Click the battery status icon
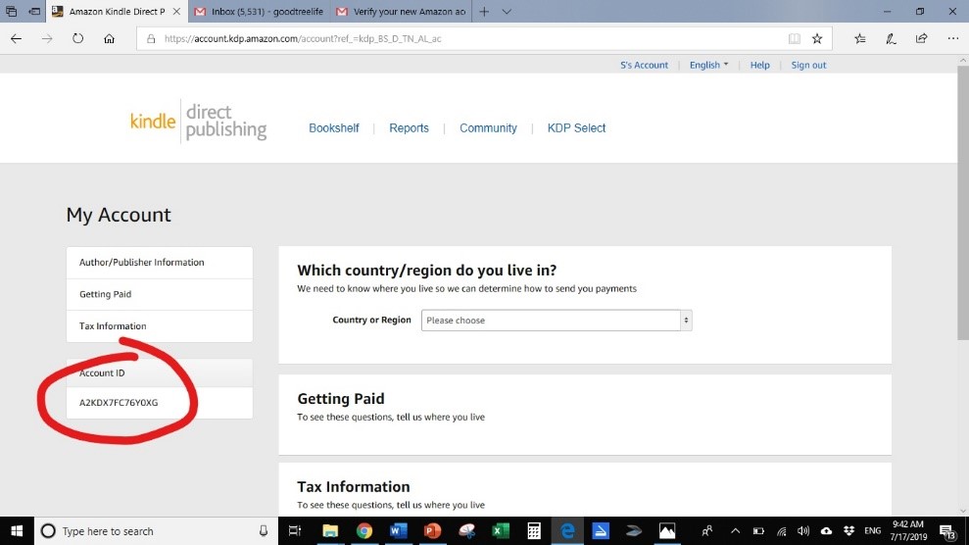The height and width of the screenshot is (545, 969). pyautogui.click(x=758, y=531)
